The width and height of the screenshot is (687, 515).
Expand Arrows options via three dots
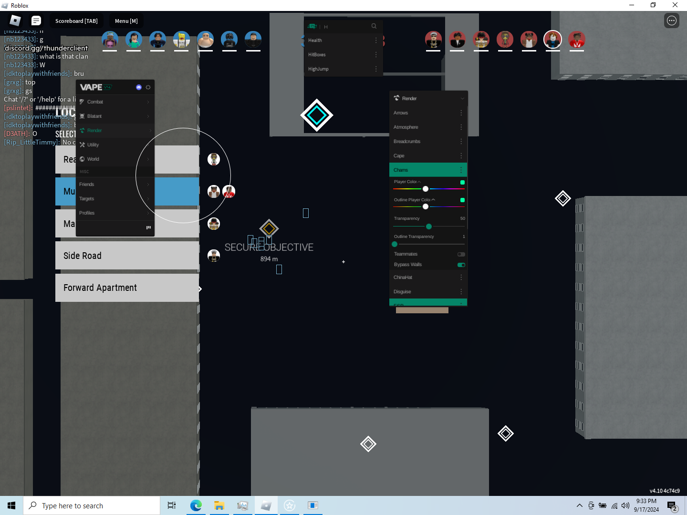coord(461,113)
